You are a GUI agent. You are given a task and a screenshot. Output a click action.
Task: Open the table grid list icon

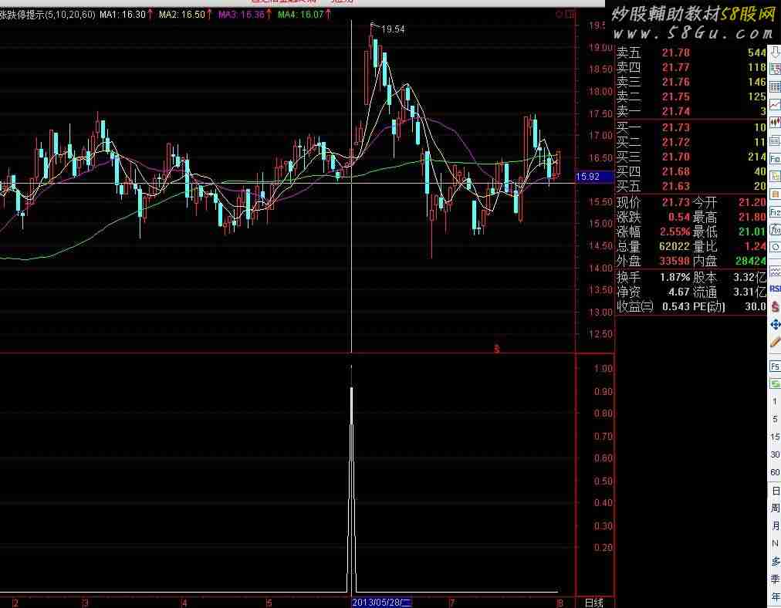pos(775,86)
